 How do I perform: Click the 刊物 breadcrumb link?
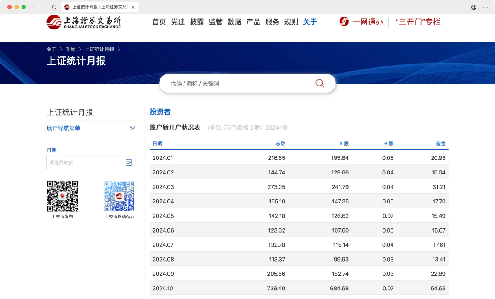70,49
